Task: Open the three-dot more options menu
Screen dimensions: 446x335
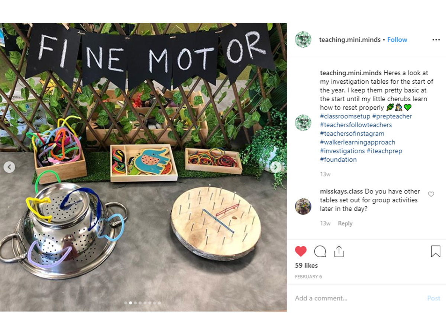Action: coord(436,40)
